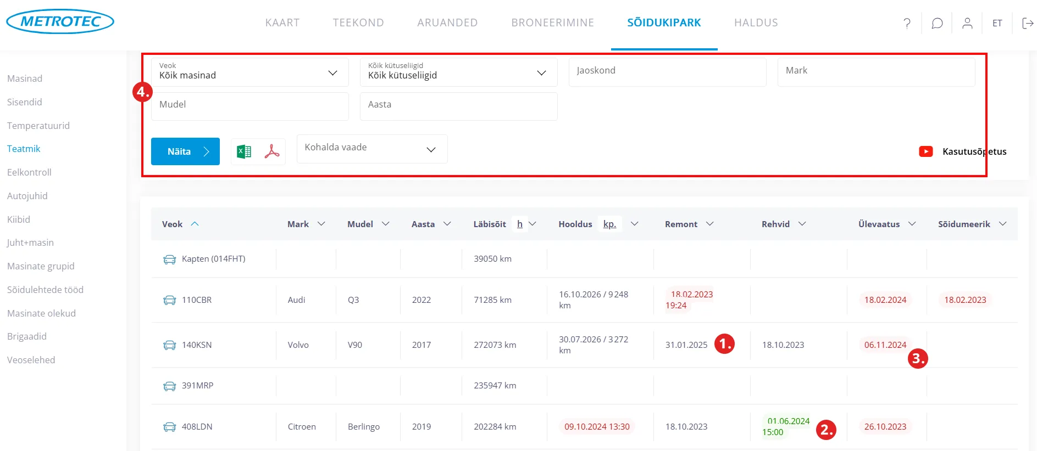The height and width of the screenshot is (451, 1037).
Task: Open the help question mark icon
Action: 907,23
